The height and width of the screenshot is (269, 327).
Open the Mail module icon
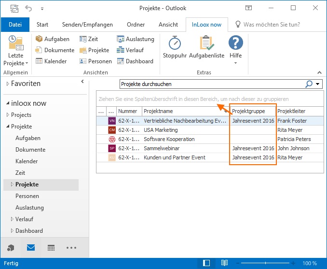click(31, 248)
